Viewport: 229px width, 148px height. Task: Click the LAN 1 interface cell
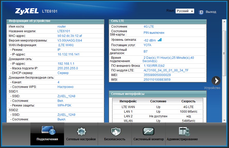[128, 112]
